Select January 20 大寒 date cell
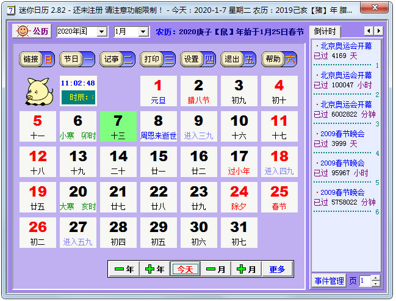The image size is (396, 301). (78, 197)
